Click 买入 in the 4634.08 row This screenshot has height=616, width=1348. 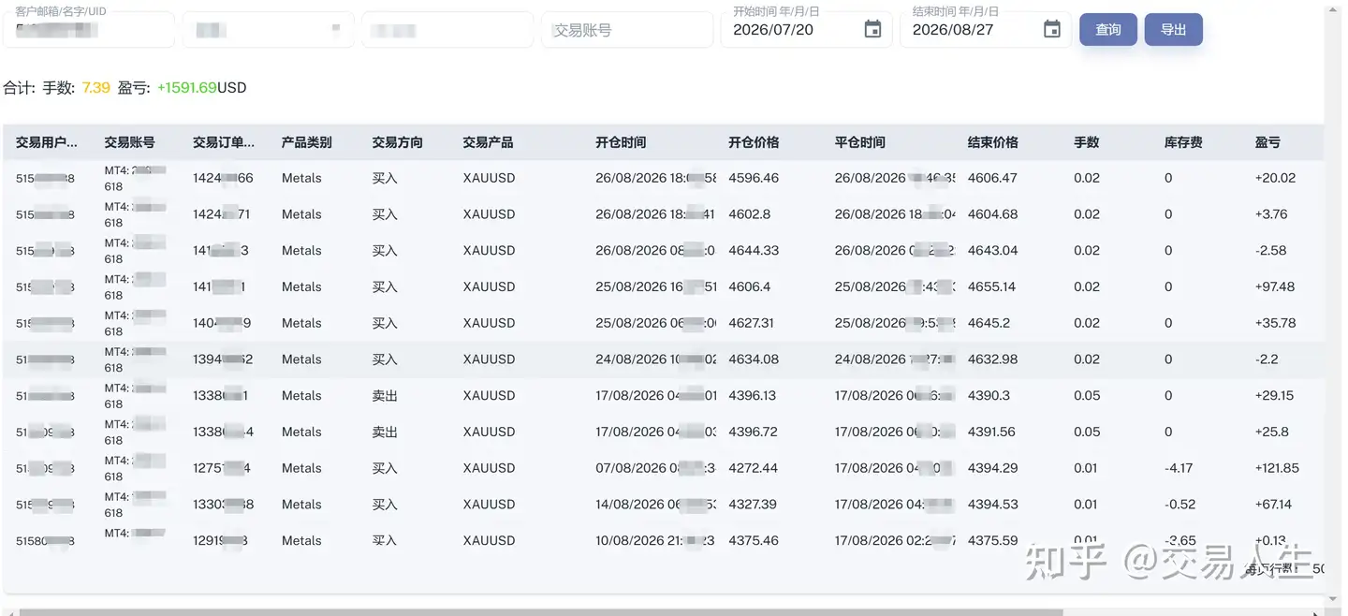point(385,359)
